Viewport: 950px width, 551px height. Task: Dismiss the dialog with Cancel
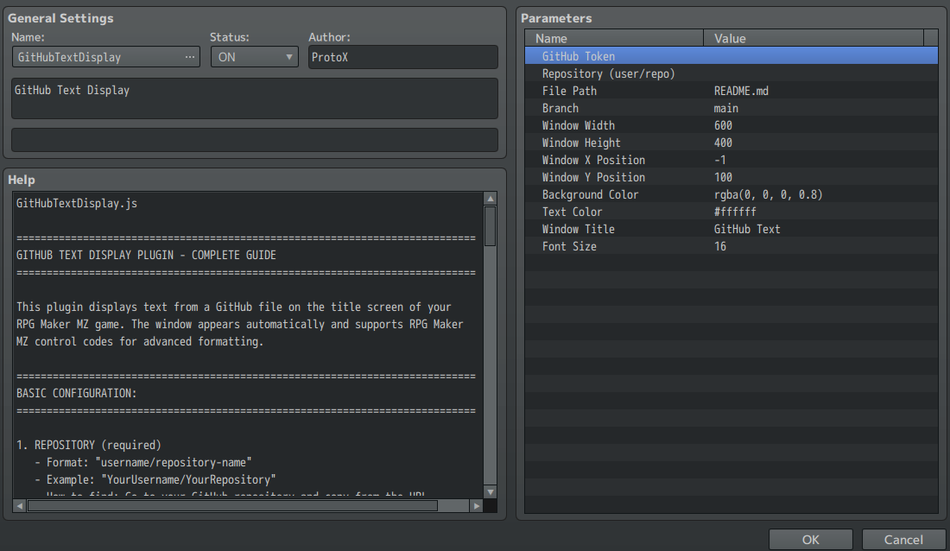903,540
